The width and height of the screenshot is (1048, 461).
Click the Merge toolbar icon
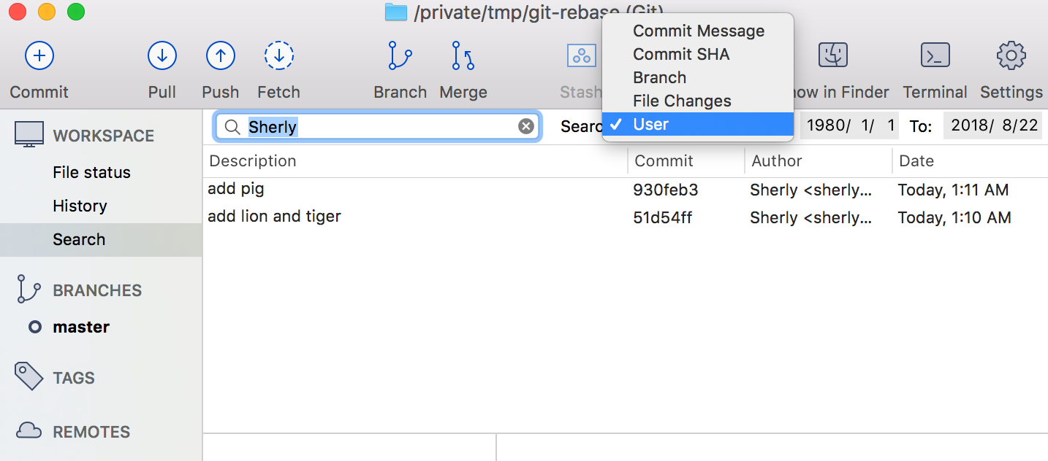(463, 55)
